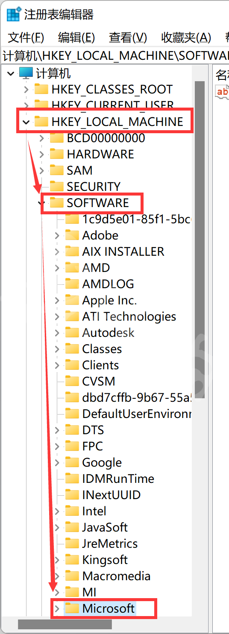
Task: Click the AMDLOG key folder icon
Action: point(72,283)
